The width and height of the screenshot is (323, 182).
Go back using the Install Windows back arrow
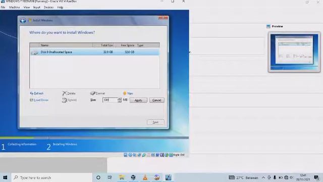point(23,20)
